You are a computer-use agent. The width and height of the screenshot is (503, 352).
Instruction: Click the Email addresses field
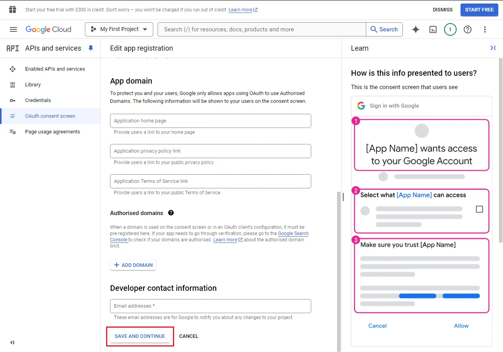pyautogui.click(x=211, y=306)
